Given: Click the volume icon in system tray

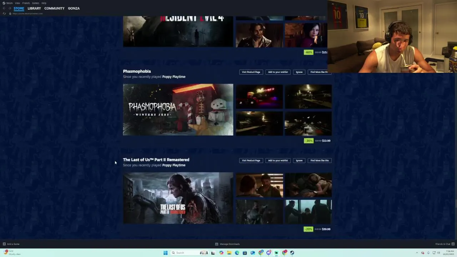Looking at the screenshot, I should pos(438,253).
